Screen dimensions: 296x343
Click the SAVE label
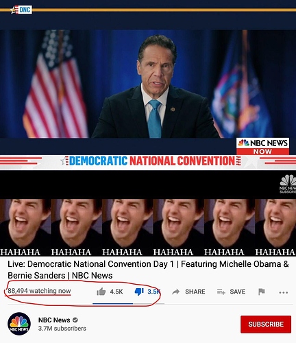tap(238, 292)
